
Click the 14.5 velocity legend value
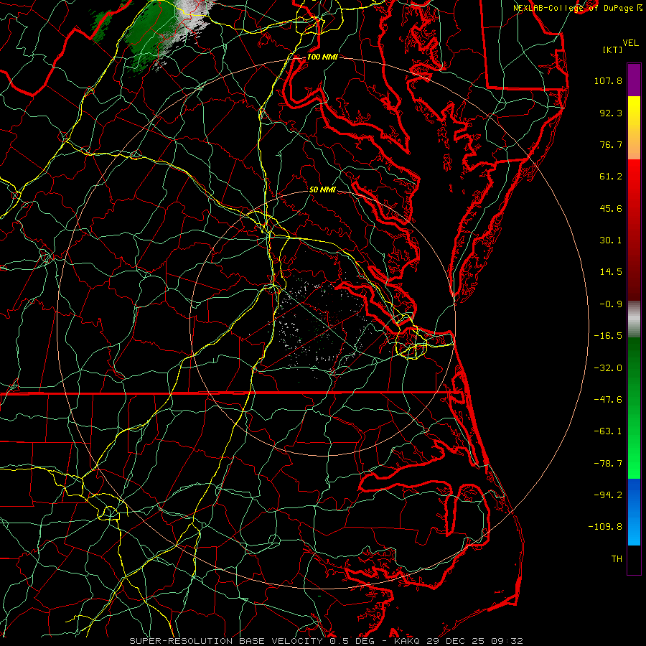(x=611, y=272)
